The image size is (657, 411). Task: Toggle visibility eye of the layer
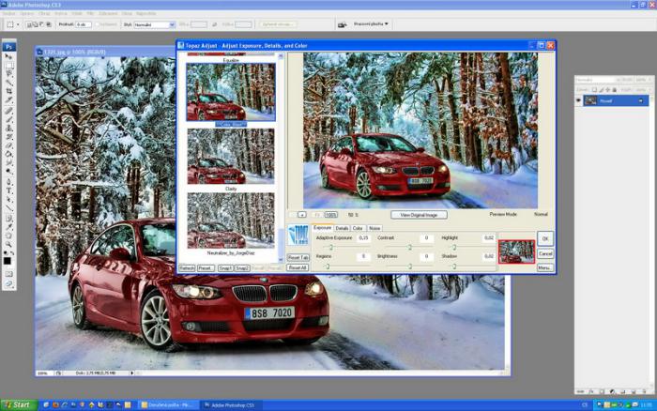[x=578, y=100]
